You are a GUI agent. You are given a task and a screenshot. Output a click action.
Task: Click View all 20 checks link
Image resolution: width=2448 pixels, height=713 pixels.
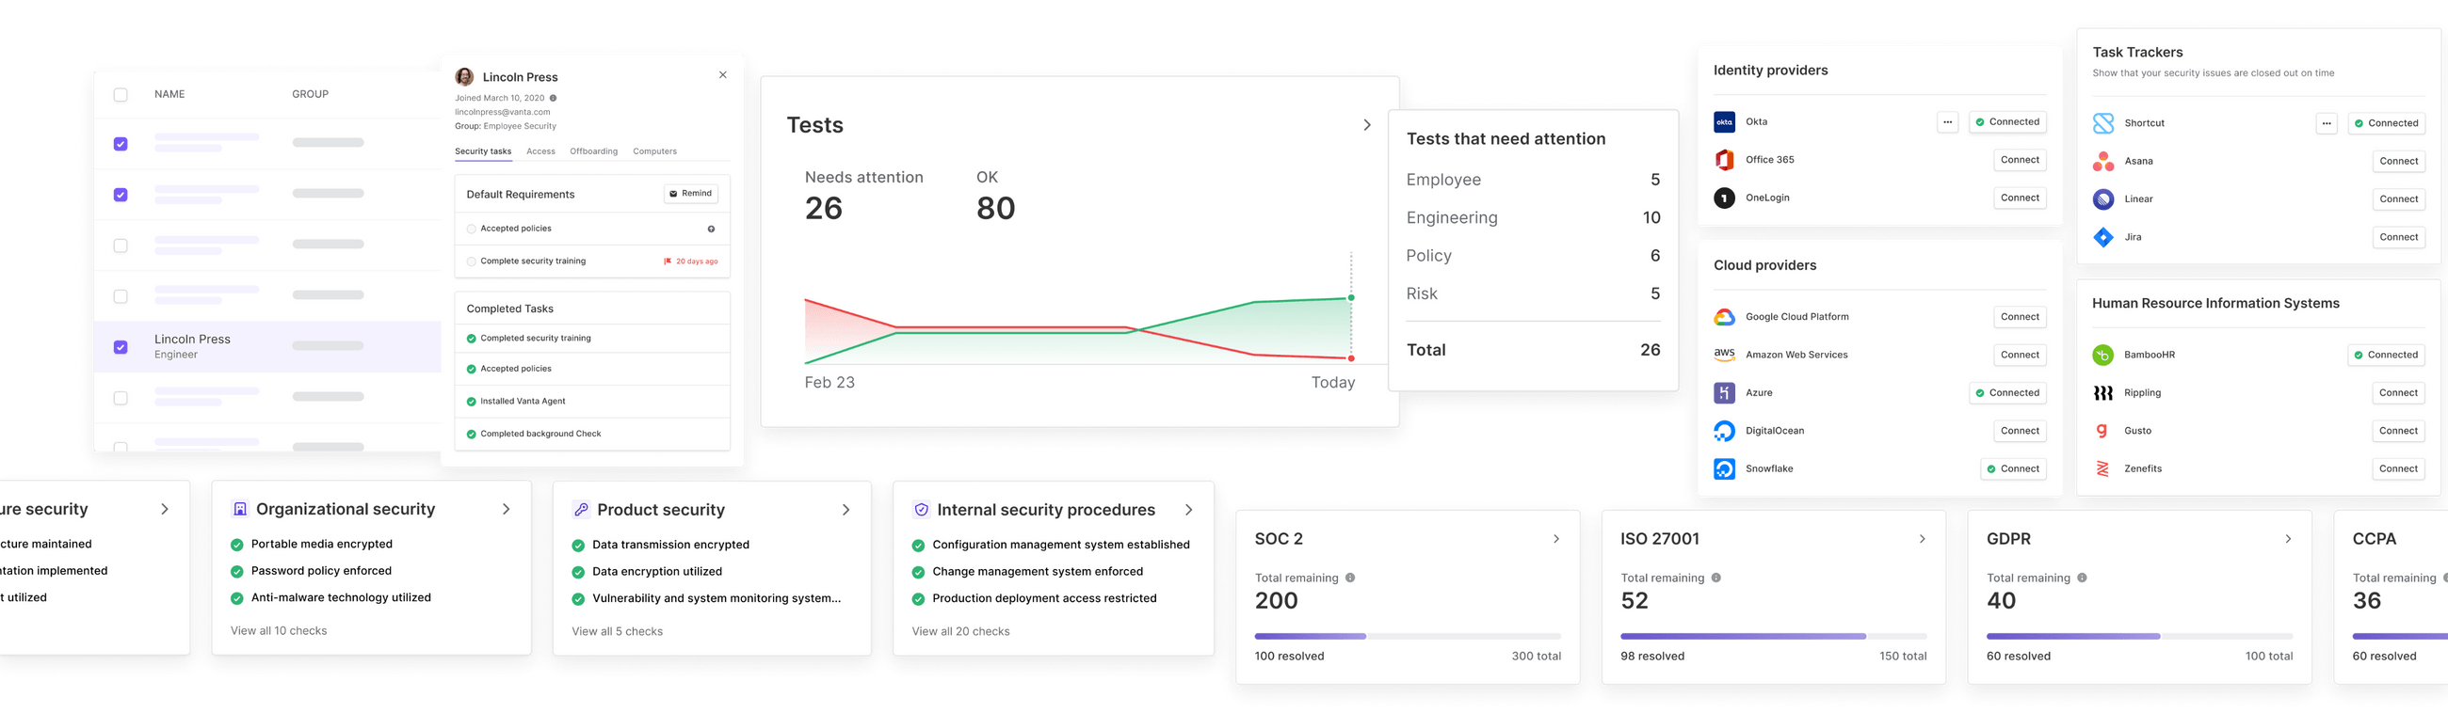pos(959,631)
